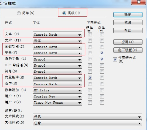This screenshot has height=130, width=147.
Task: Enable bold for 数字(N) row
Action: coord(90,84)
